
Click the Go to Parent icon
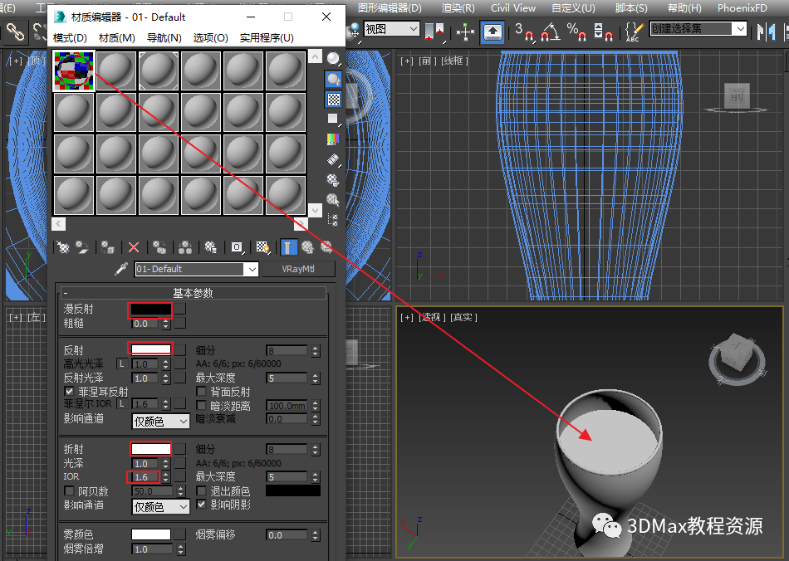point(307,246)
